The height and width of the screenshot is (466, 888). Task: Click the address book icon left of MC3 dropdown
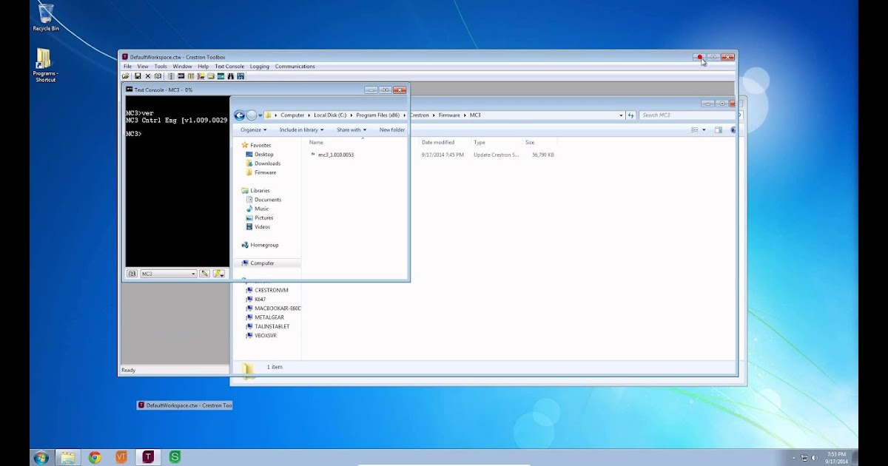pyautogui.click(x=132, y=274)
